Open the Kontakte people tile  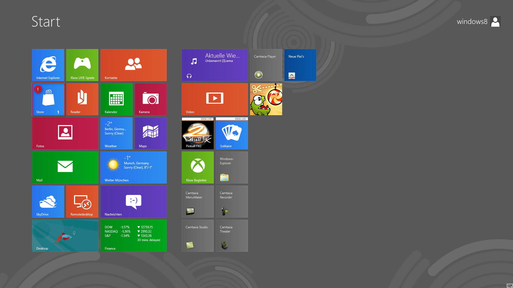(134, 65)
